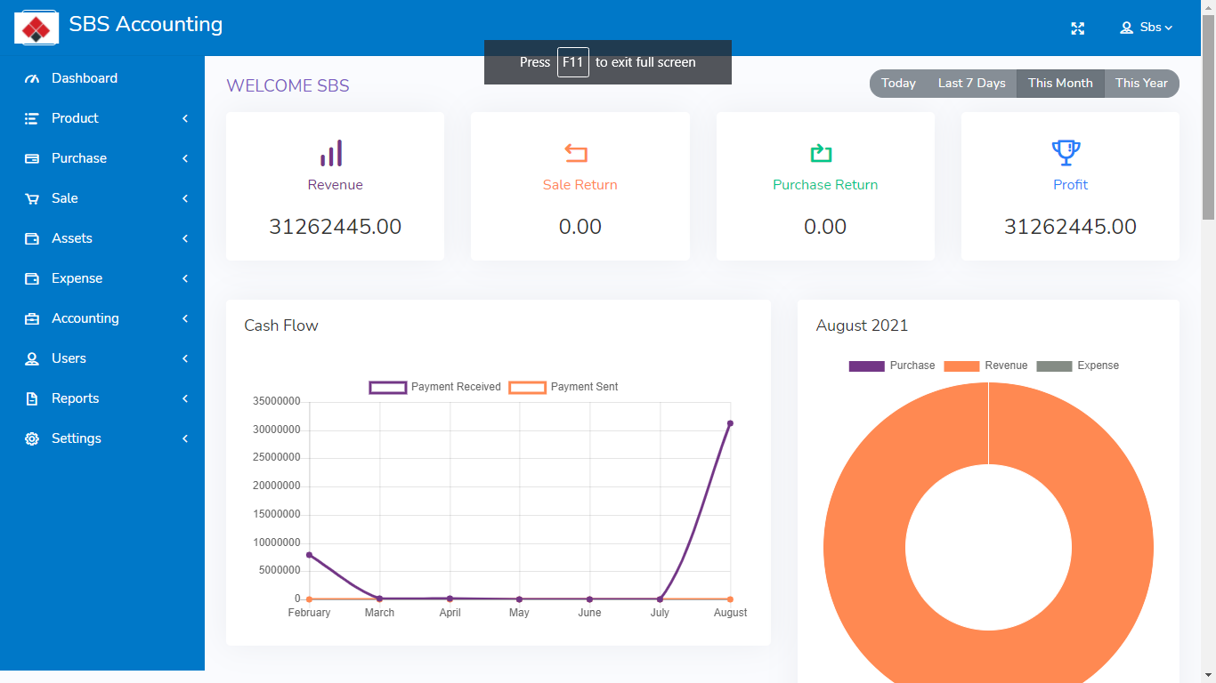Click the Product list icon in sidebar
The height and width of the screenshot is (683, 1216).
click(x=32, y=118)
